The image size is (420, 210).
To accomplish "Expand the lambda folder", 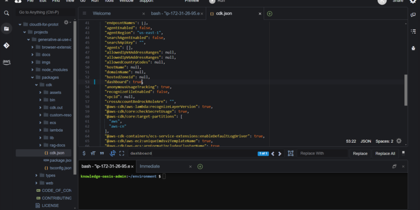I will point(40,130).
